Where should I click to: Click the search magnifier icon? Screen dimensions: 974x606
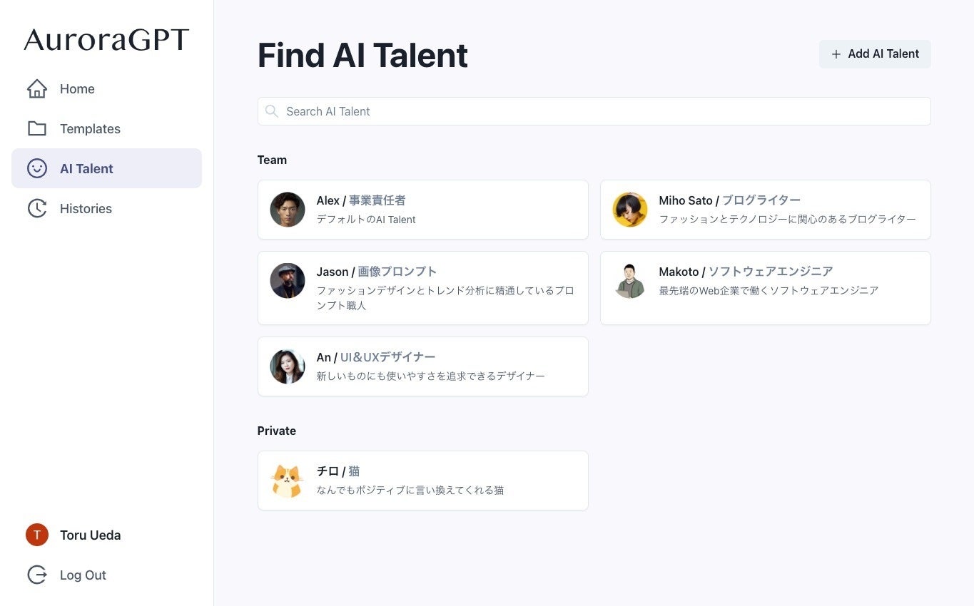(x=271, y=111)
